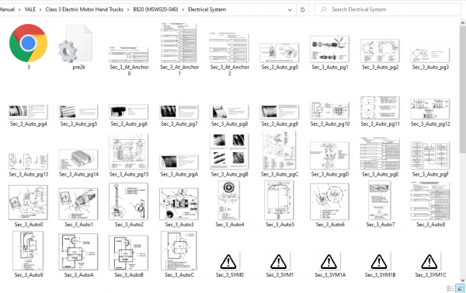
Task: Select Sec_3_Auto_pg11 thumbnail
Action: coord(380,108)
